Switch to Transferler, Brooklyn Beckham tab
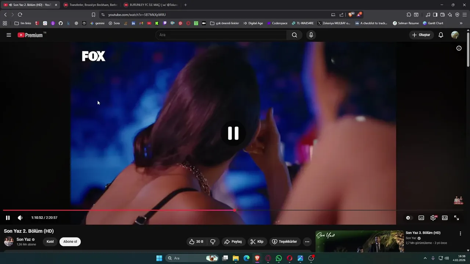This screenshot has width=470, height=264. (x=90, y=5)
